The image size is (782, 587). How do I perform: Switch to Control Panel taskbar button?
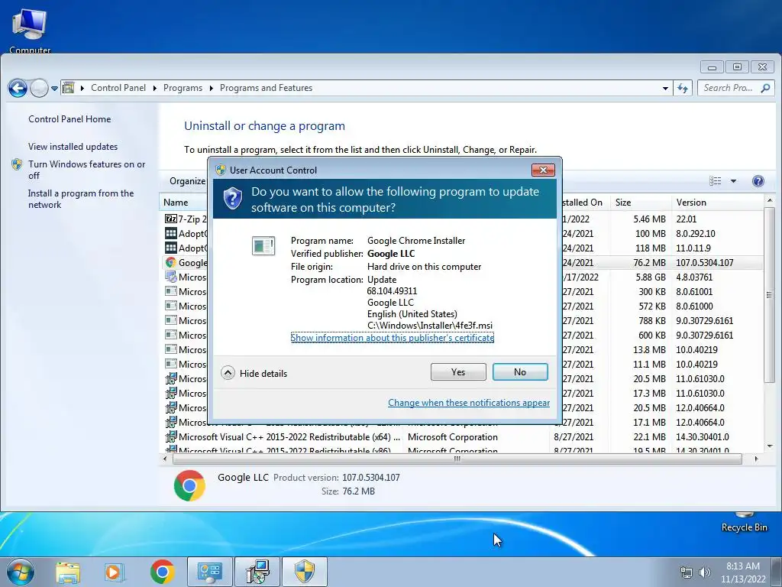coord(209,572)
